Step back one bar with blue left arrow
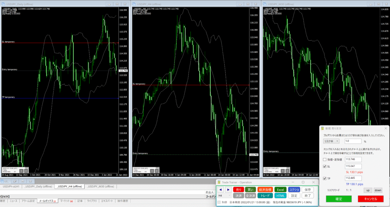 221,190
